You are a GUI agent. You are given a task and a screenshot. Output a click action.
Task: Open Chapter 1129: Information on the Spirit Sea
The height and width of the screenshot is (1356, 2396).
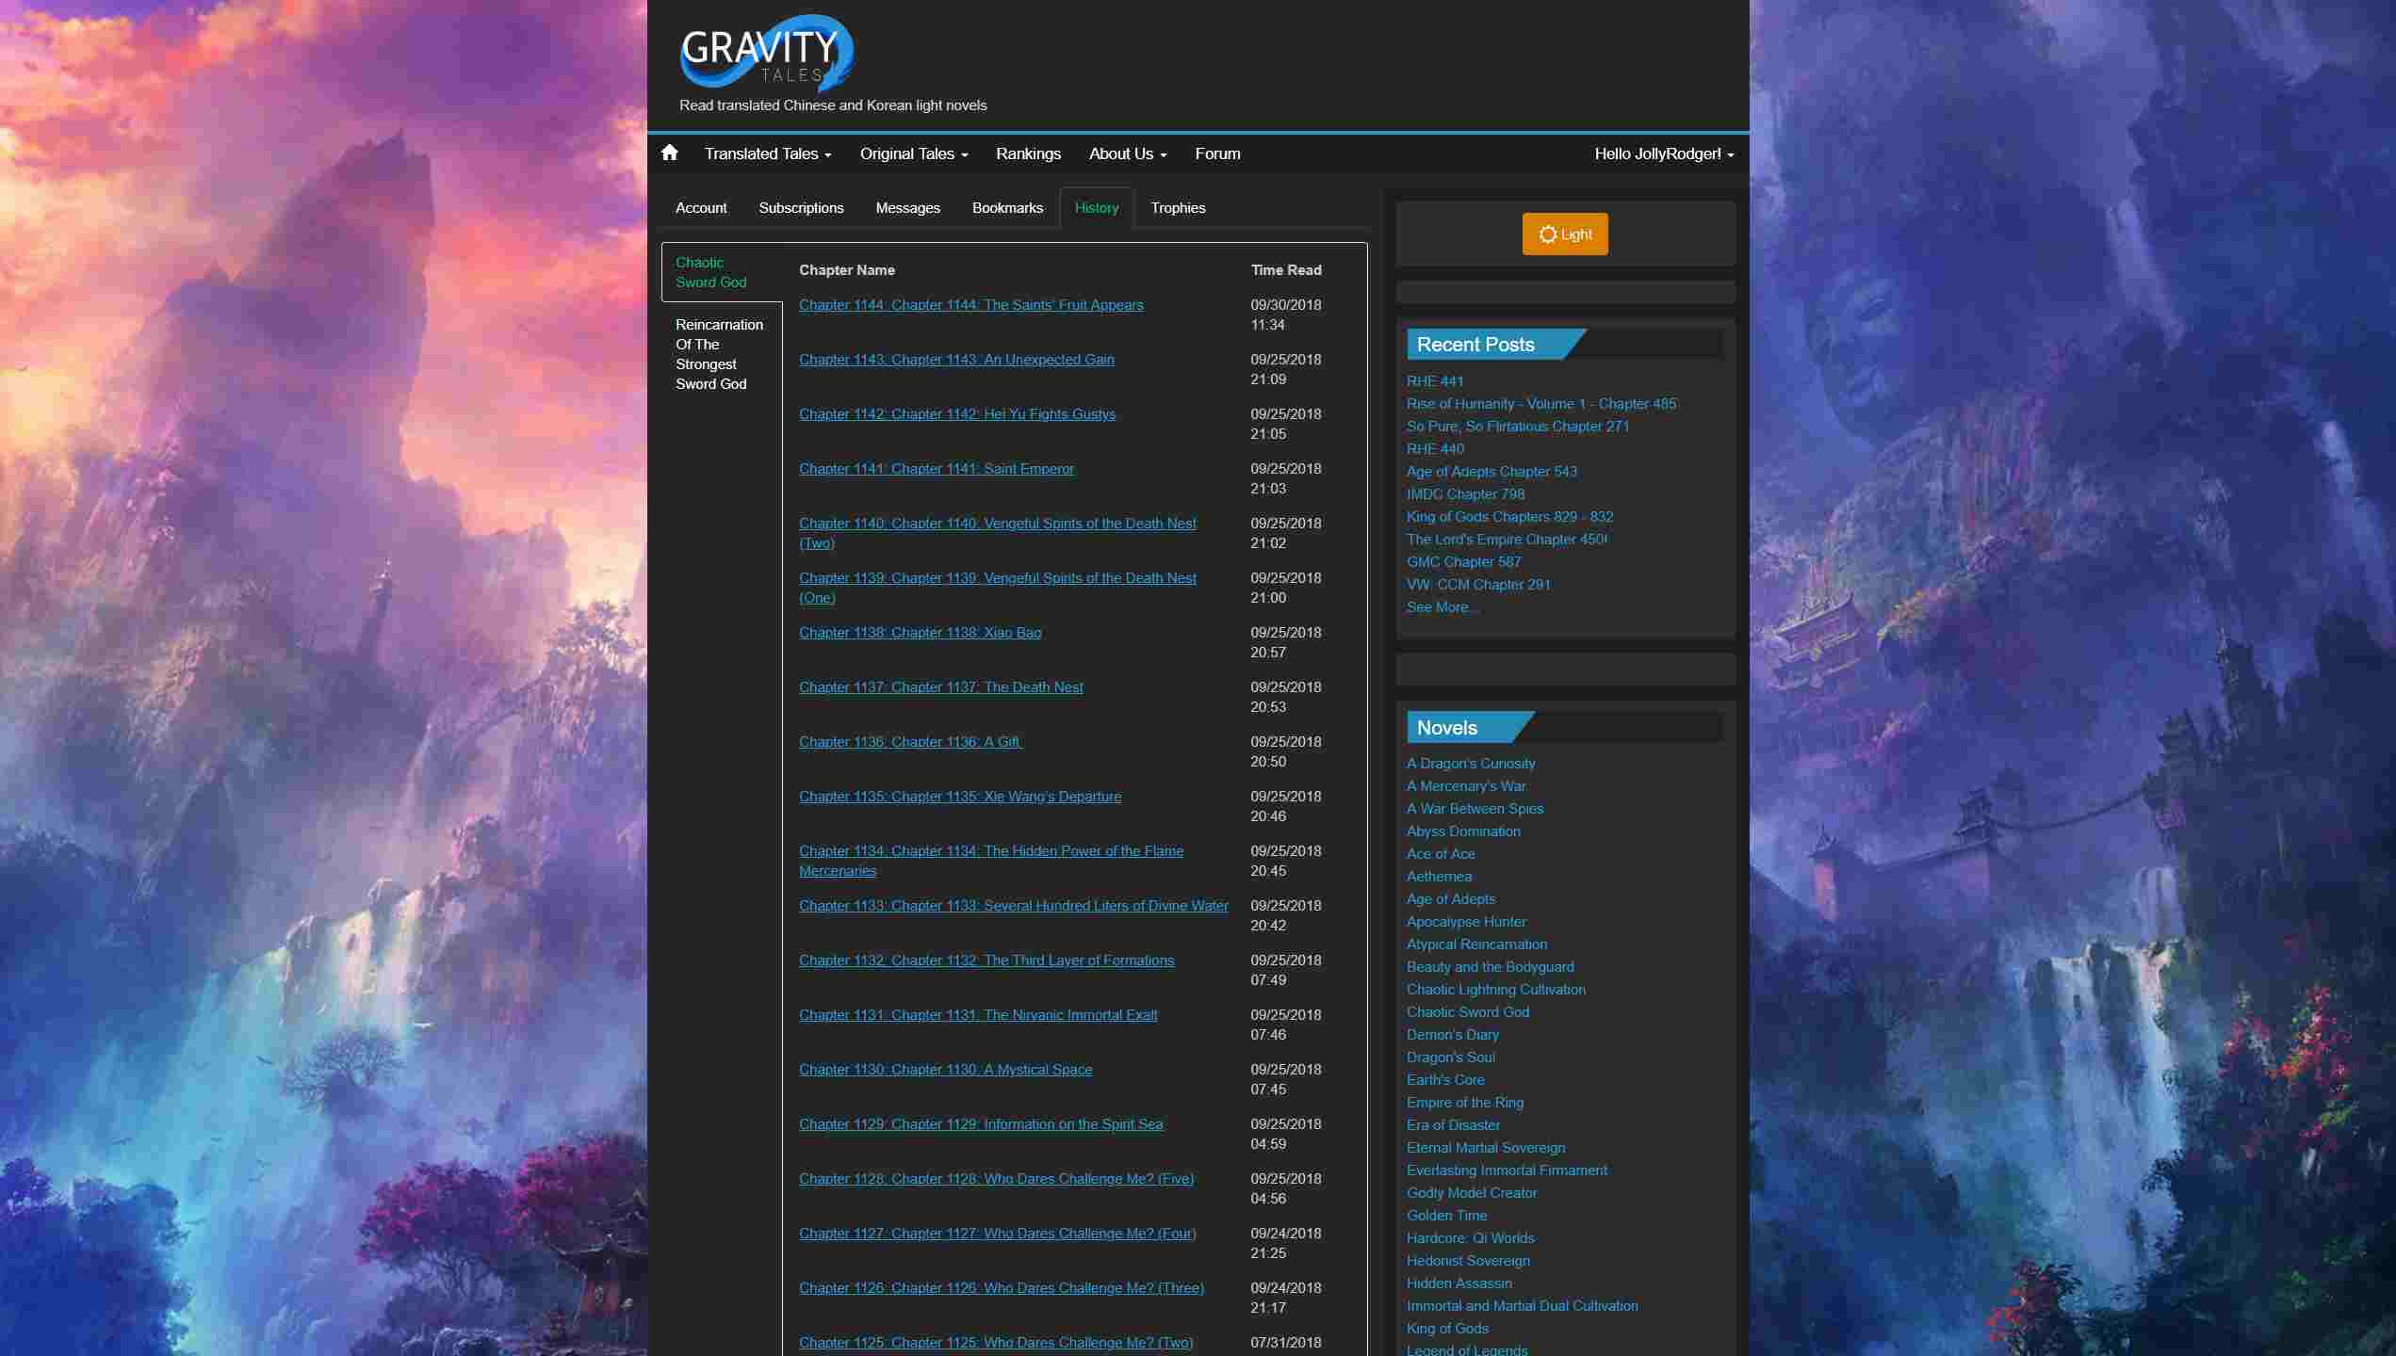[981, 1124]
